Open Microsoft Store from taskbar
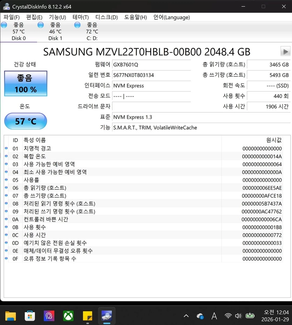This screenshot has width=292, height=325. point(30,316)
